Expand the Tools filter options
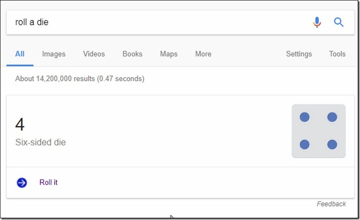 click(337, 54)
